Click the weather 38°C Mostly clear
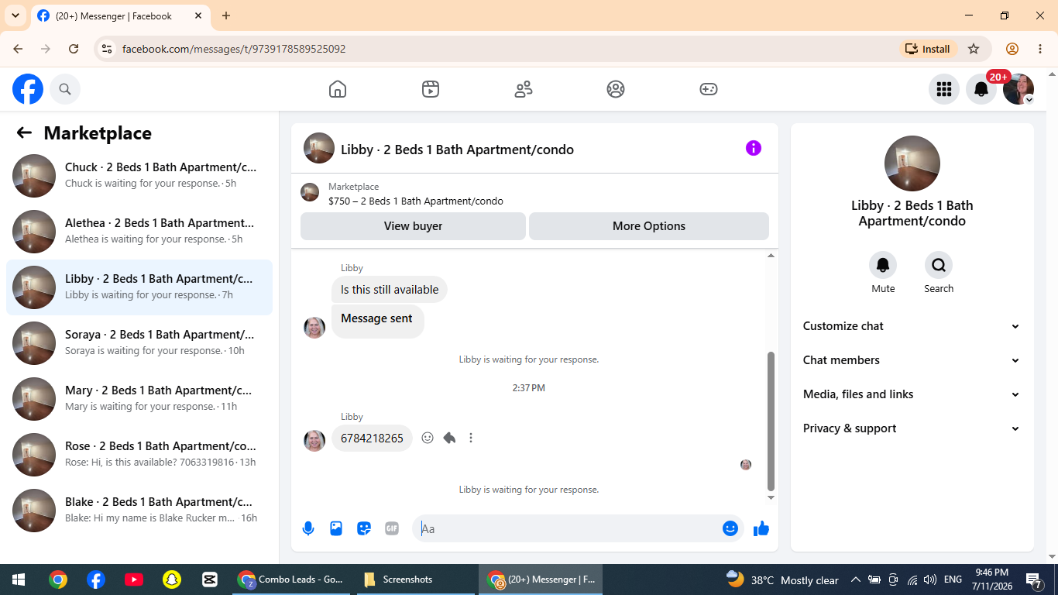The image size is (1058, 595). click(x=783, y=580)
